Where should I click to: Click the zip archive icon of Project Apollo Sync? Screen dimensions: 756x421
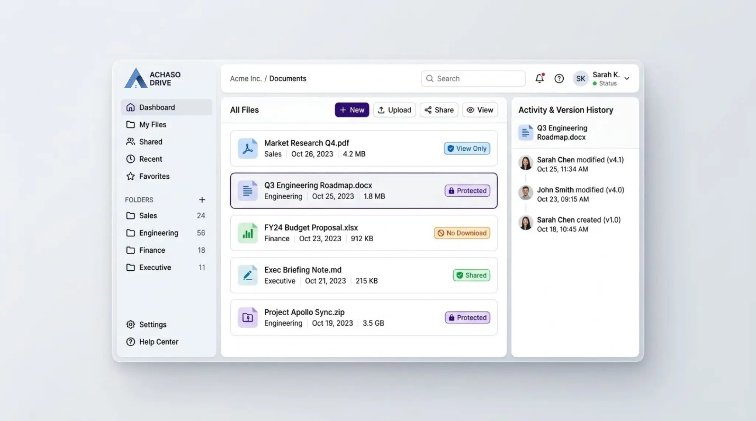(x=248, y=317)
